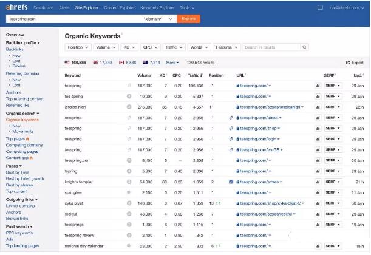Screen dimensions: 371x255
Task: Click the domain input containing teespring.com
Action: 73,19
